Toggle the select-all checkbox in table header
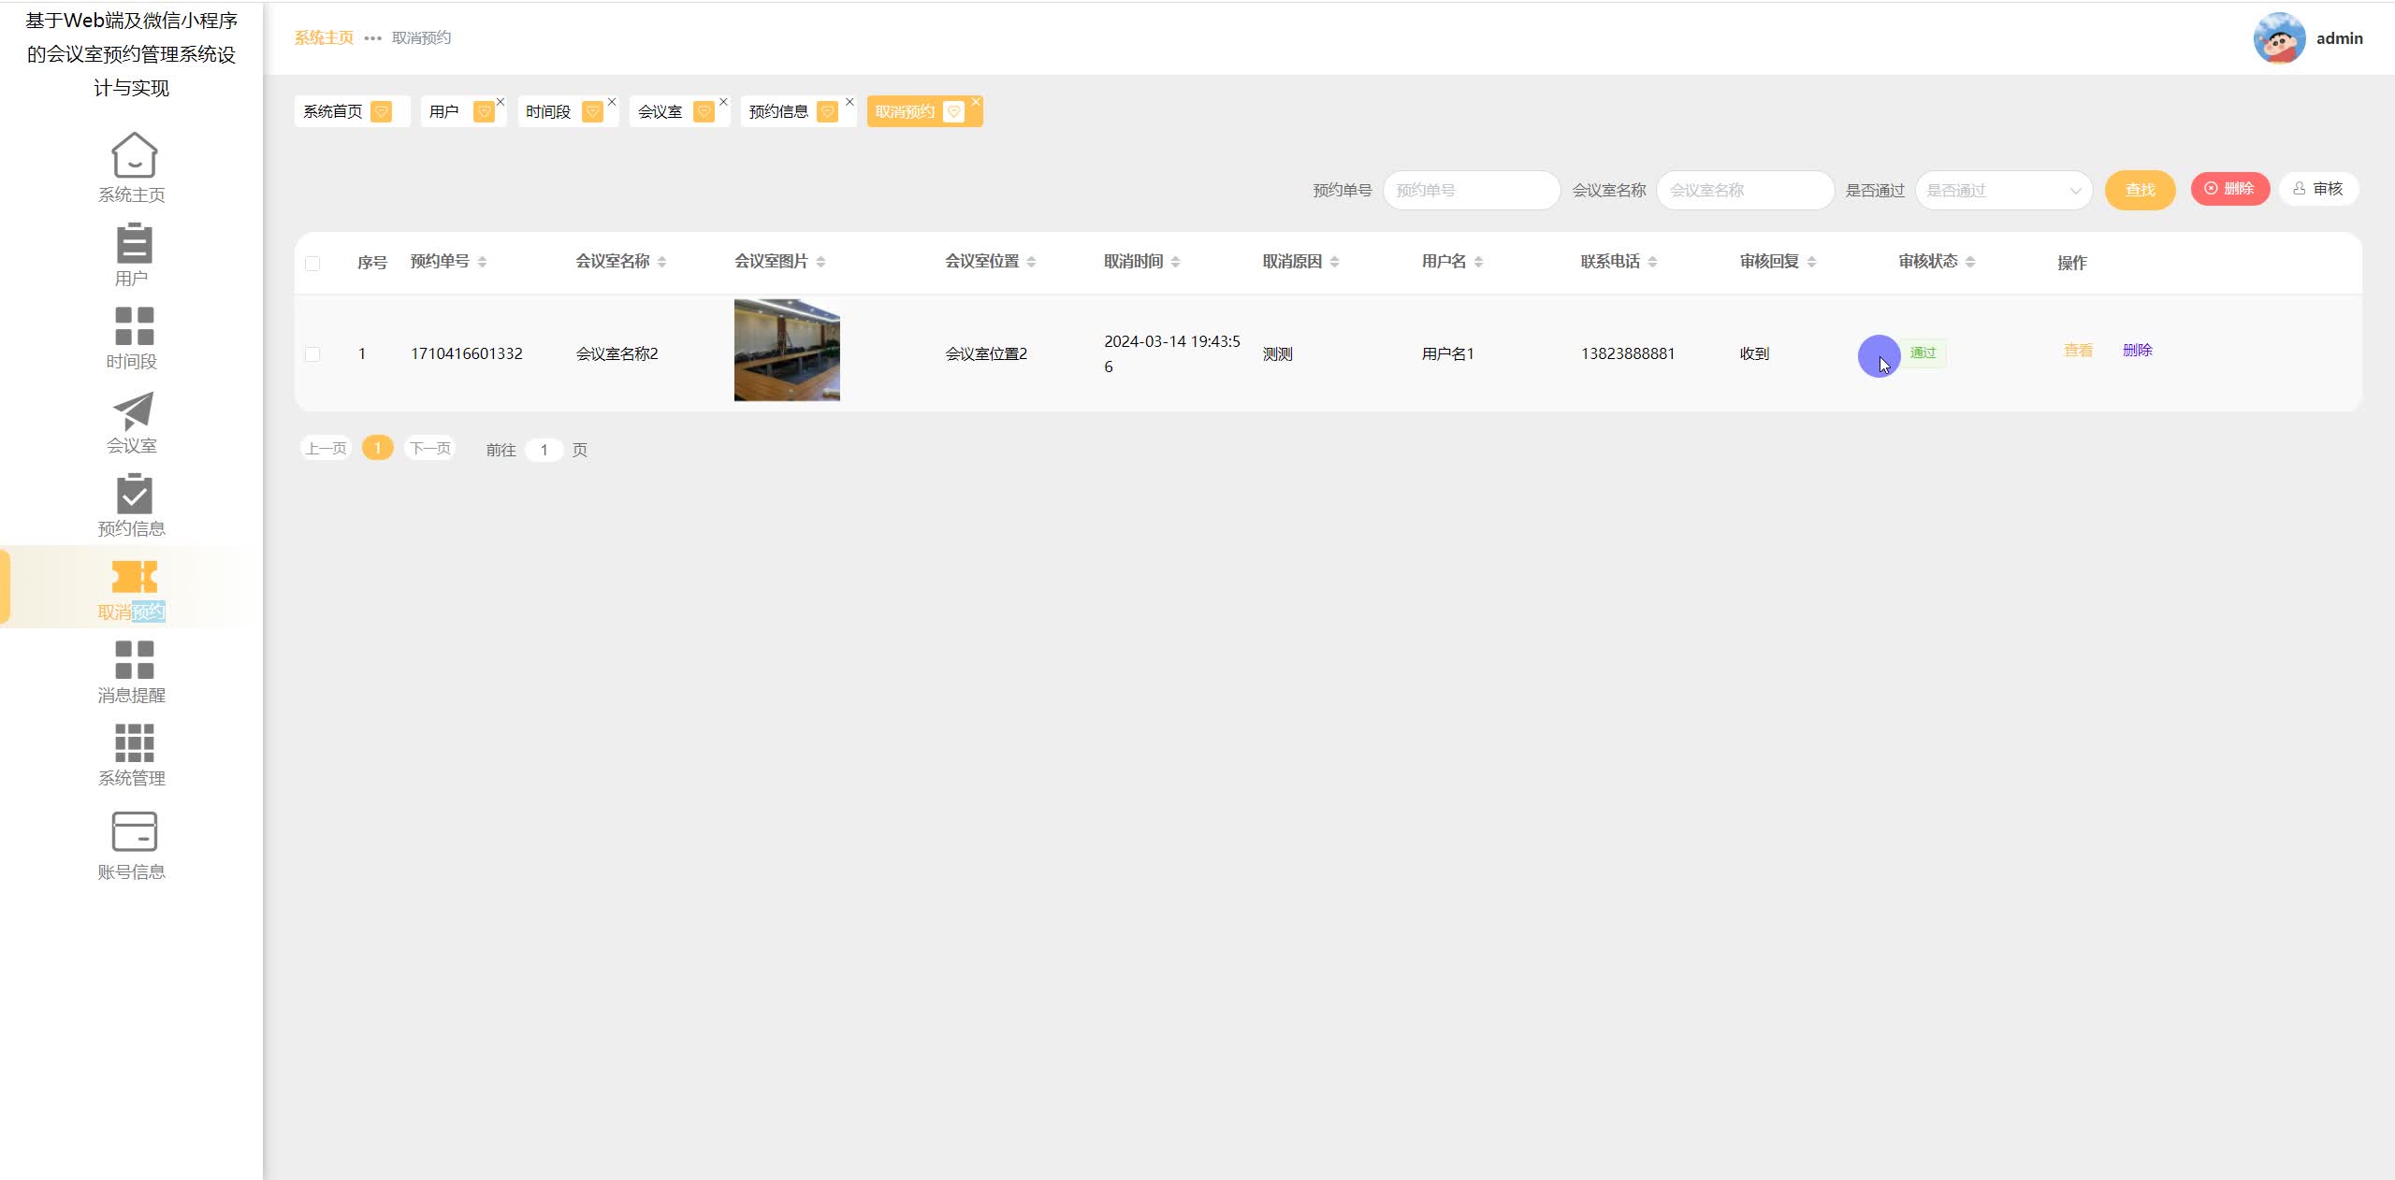Viewport: 2395px width, 1180px height. click(x=312, y=264)
